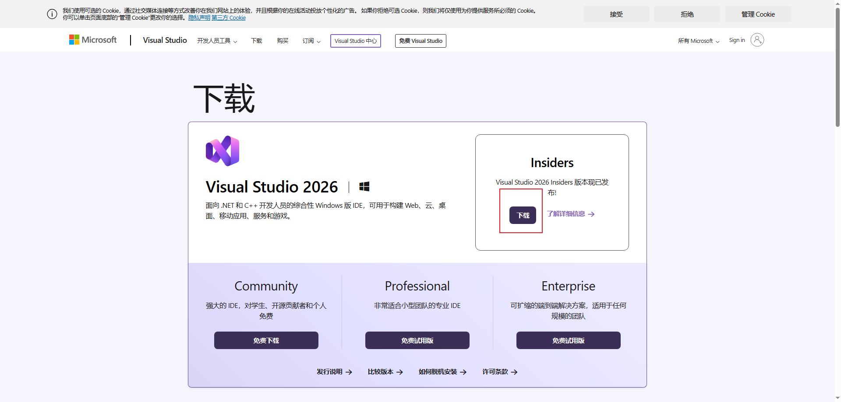Click the Professional edition heading
The width and height of the screenshot is (841, 402).
click(x=417, y=286)
